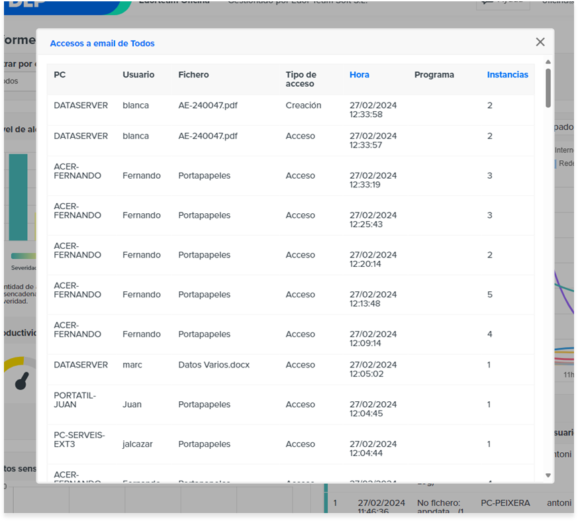The width and height of the screenshot is (578, 521).
Task: Click the scrollbar up arrow
Action: [548, 62]
